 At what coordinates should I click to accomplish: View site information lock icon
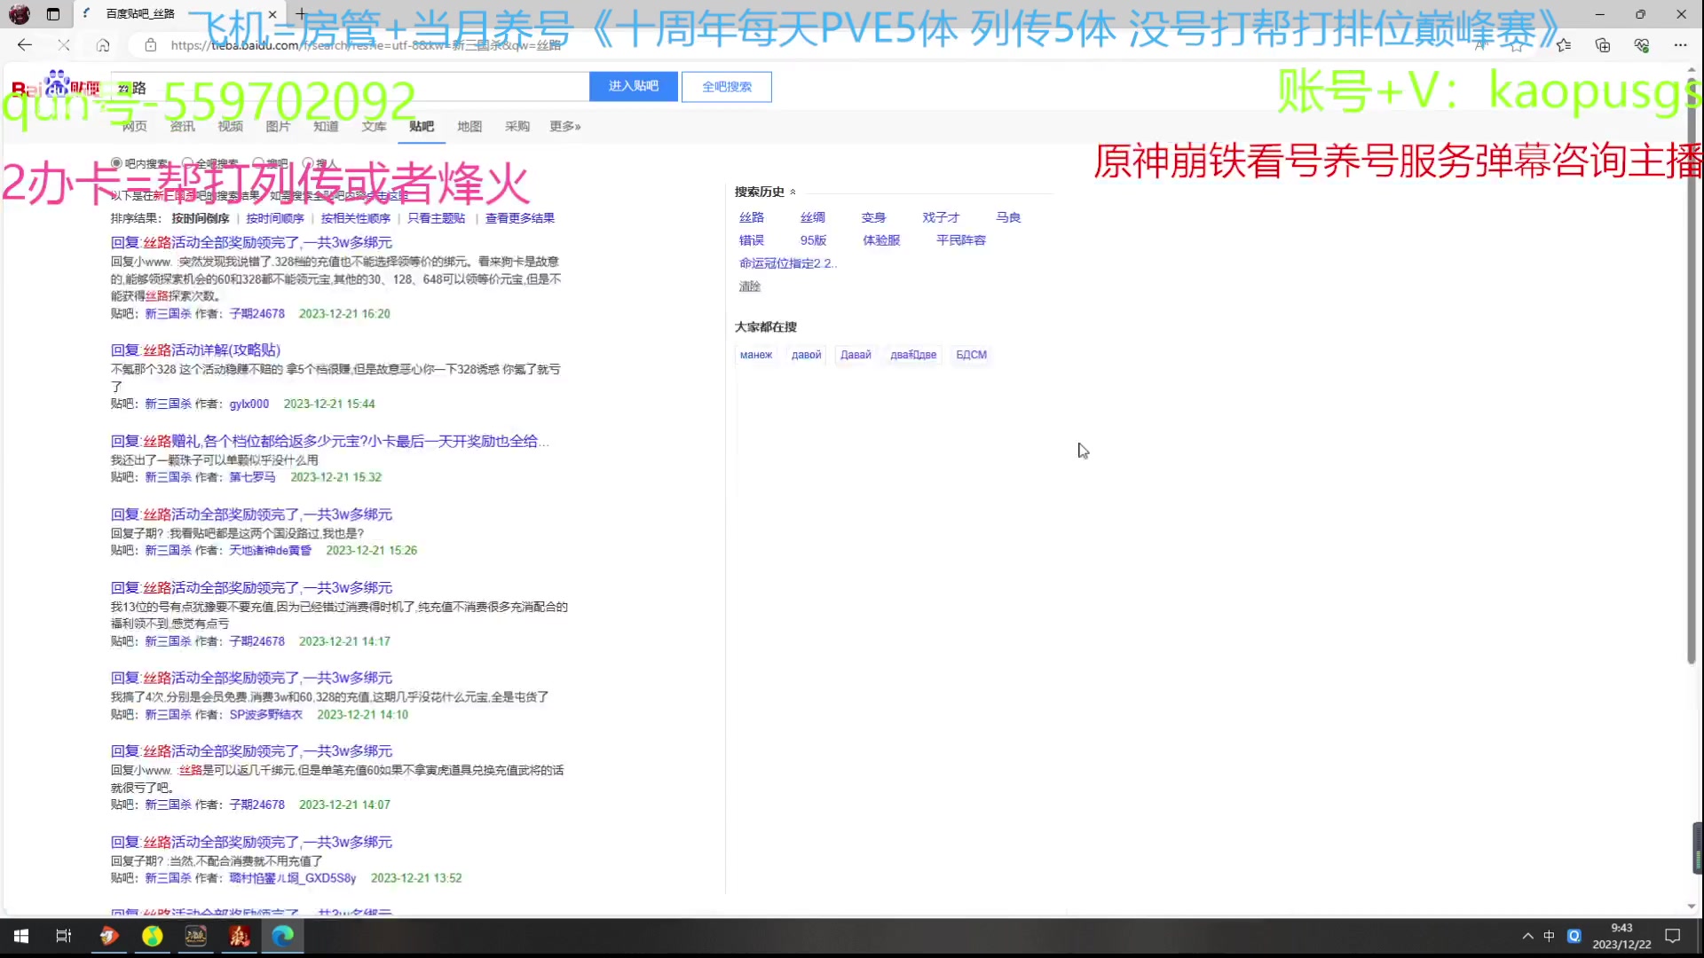click(x=151, y=44)
